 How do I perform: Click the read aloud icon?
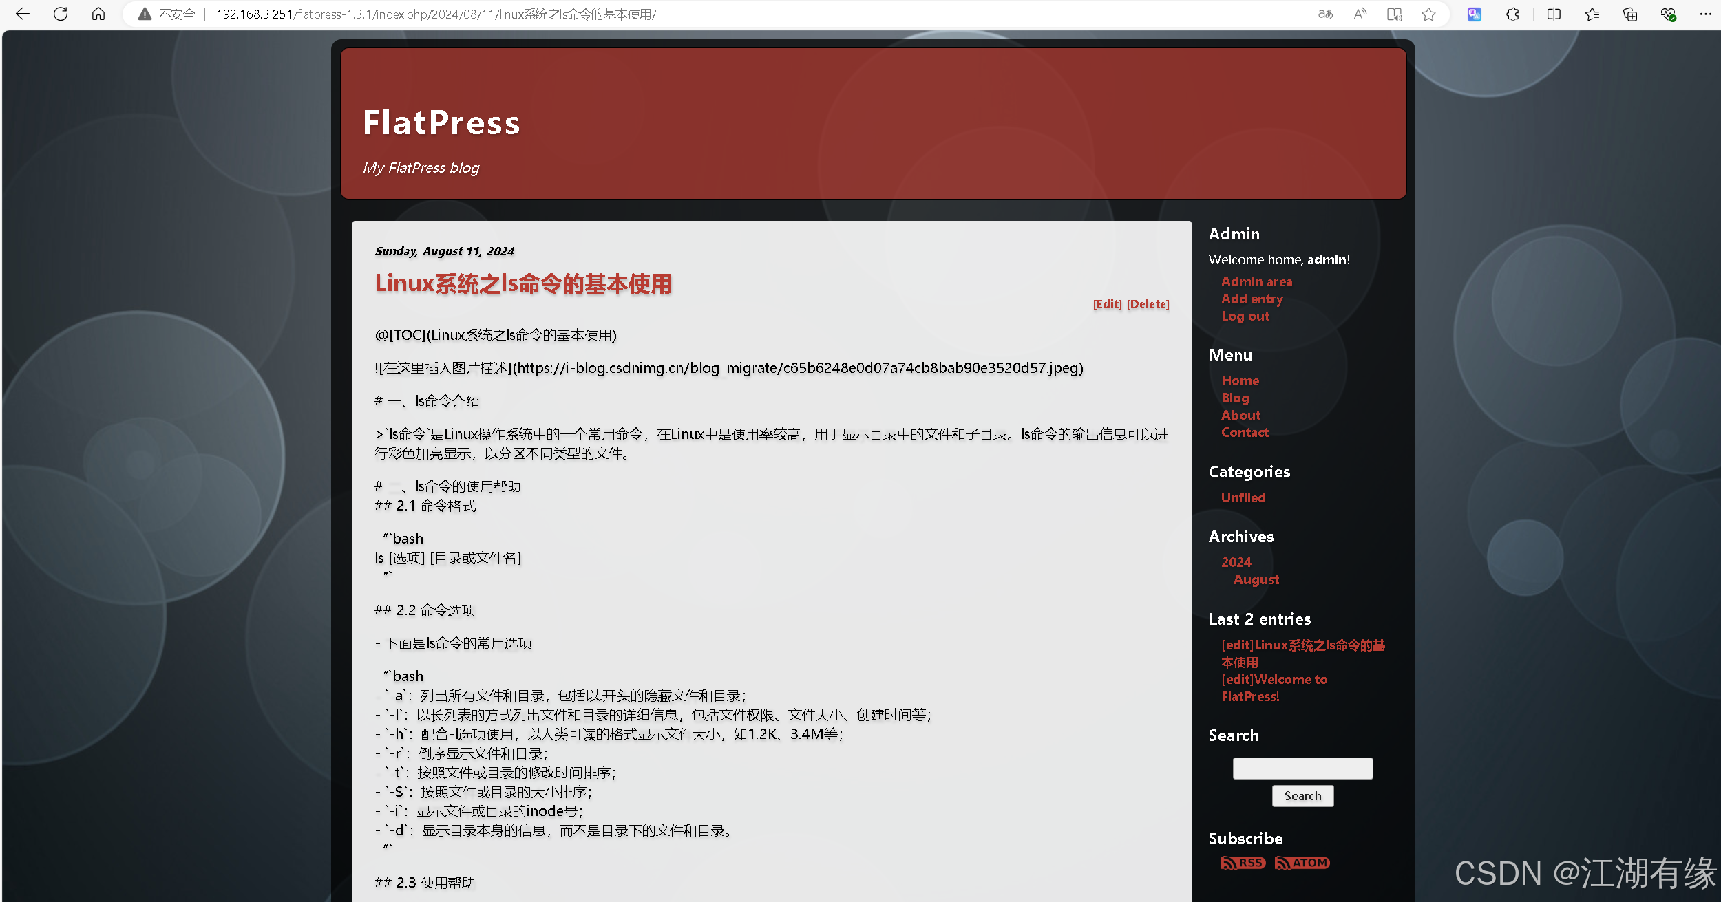point(1360,14)
